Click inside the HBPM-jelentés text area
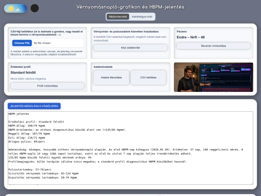The image size is (261, 196). (x=130, y=148)
